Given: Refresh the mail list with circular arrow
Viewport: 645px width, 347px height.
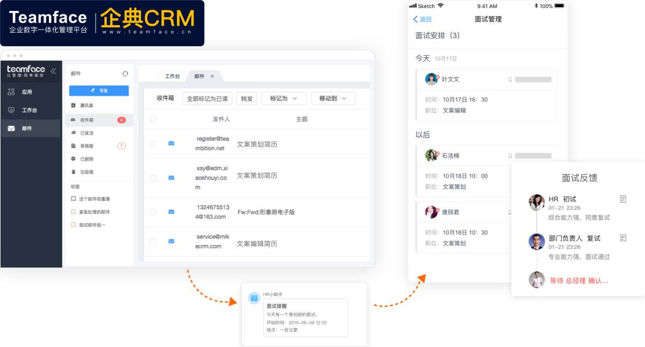Looking at the screenshot, I should [x=125, y=74].
